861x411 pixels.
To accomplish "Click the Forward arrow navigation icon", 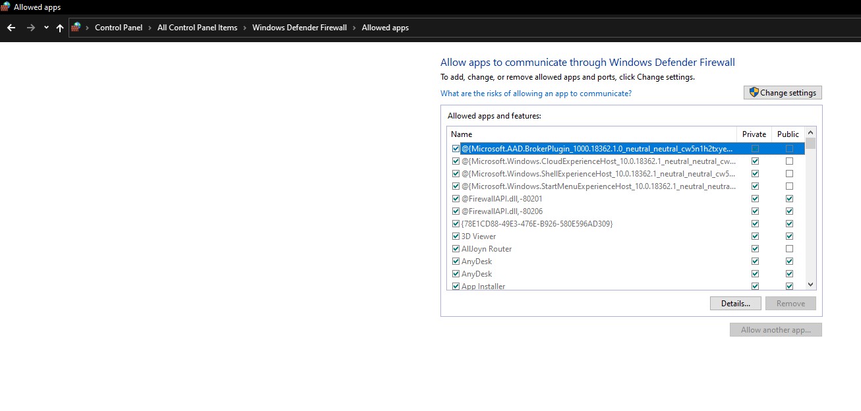I will 30,28.
